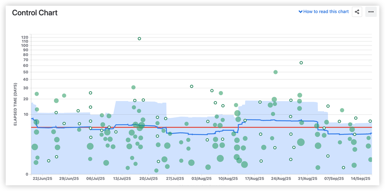This screenshot has height=191, width=385.
Task: Click the 'Elapsed Time (Days)' axis title
Action: 15,104
